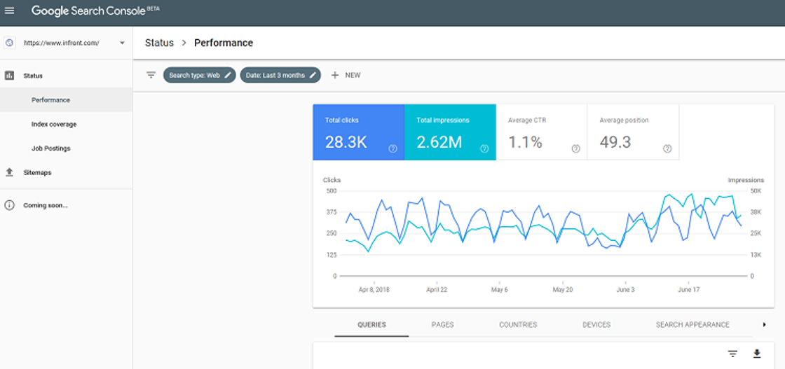The image size is (785, 369).
Task: Switch to the Countries tab
Action: click(x=518, y=325)
